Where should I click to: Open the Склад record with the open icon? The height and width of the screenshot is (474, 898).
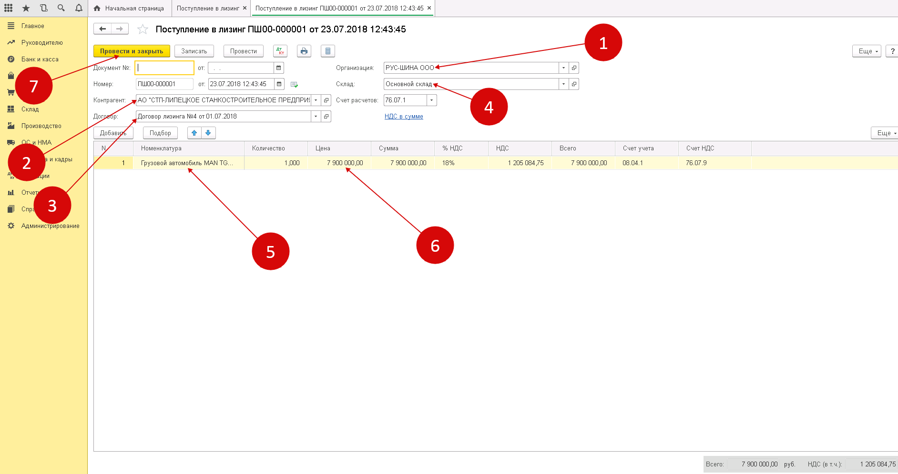pos(574,84)
